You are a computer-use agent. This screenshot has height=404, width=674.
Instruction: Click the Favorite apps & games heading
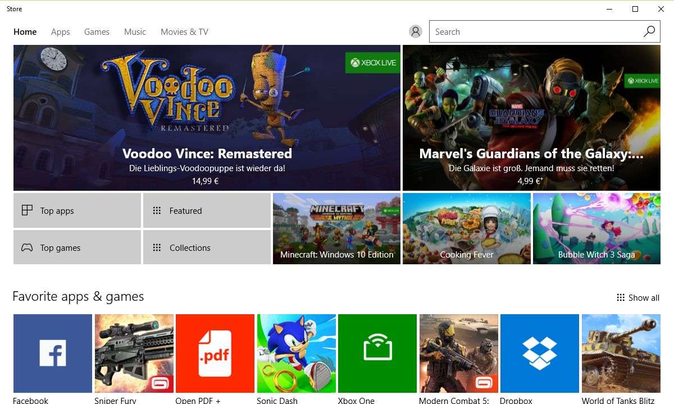point(78,297)
